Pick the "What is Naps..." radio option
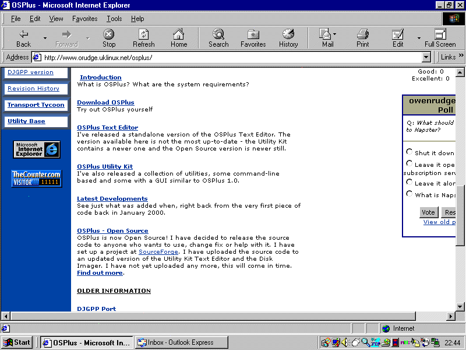 tap(409, 194)
